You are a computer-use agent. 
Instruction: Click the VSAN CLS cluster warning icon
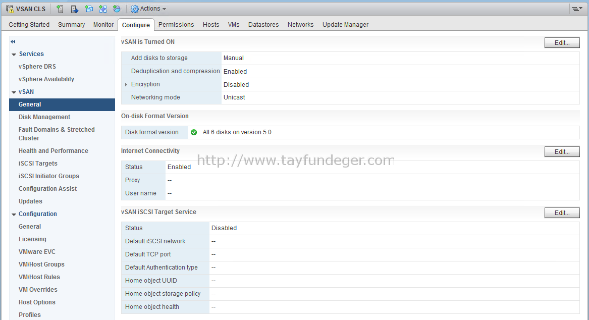[10, 9]
